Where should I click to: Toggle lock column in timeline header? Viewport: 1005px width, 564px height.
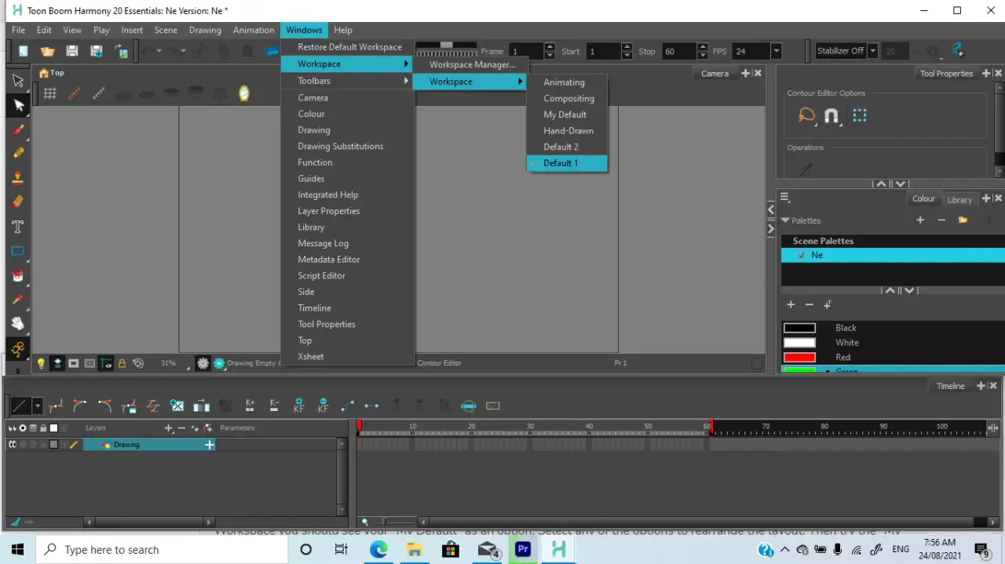[43, 428]
